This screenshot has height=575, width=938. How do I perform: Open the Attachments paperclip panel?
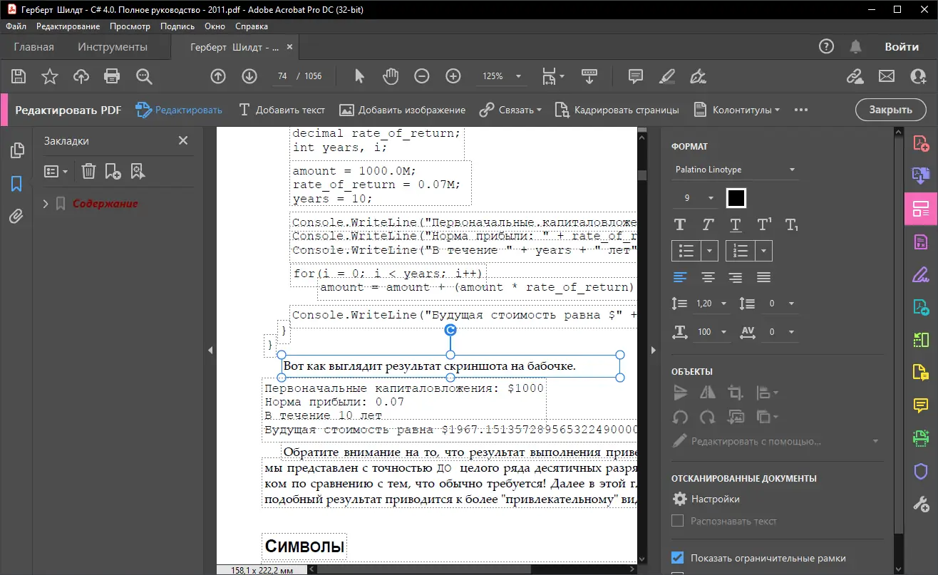[x=16, y=217]
